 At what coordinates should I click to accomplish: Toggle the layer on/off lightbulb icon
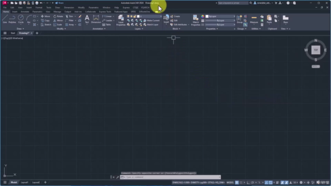pos(128,16)
